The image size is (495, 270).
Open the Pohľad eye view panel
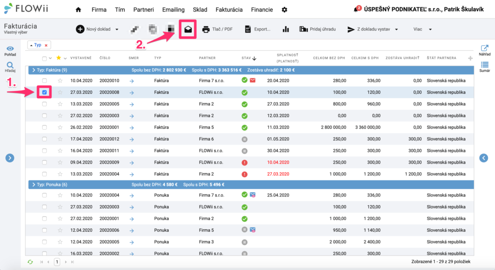click(x=10, y=51)
